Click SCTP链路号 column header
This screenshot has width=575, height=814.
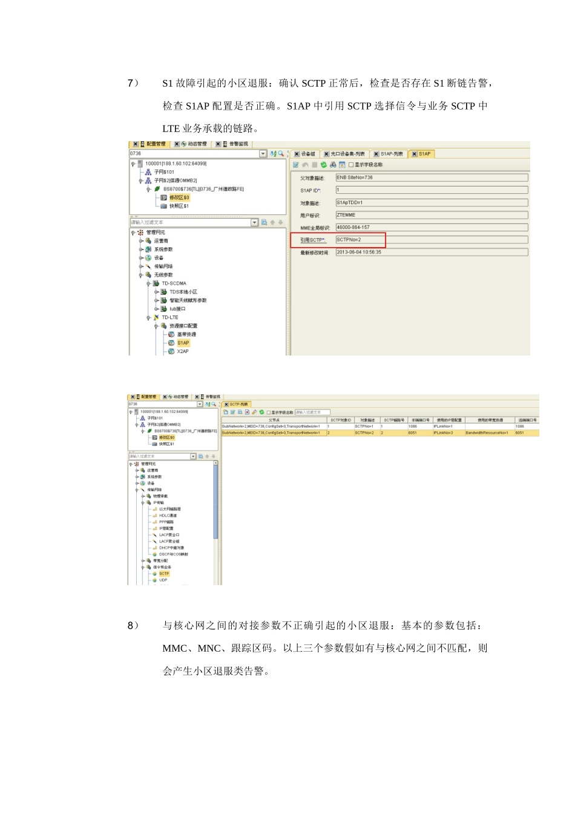[393, 420]
